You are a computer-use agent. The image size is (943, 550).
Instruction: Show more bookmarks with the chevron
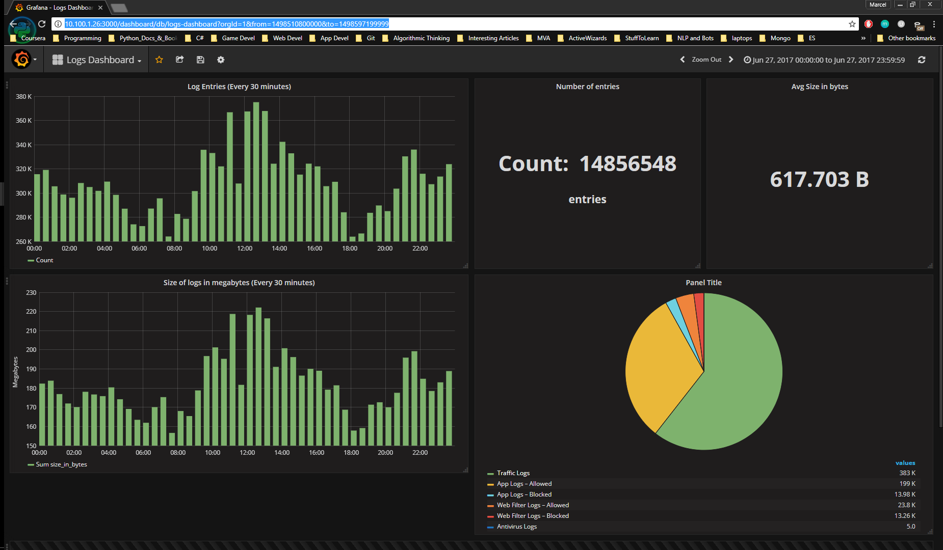point(863,38)
